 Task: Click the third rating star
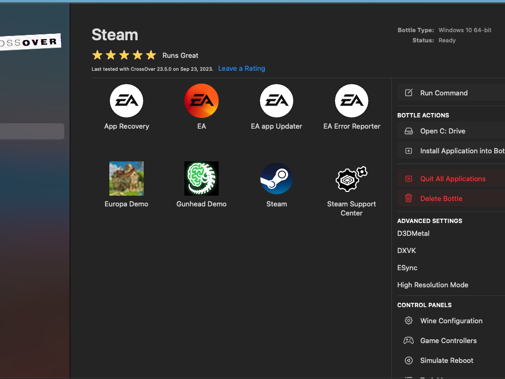tap(124, 55)
